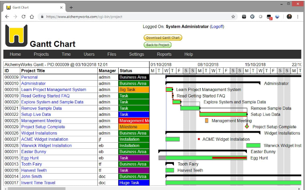Open the Learn Project Management System task
Image resolution: width=305 pixels, height=190 pixels.
pyautogui.click(x=53, y=90)
